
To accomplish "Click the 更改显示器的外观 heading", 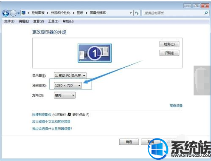I will point(49,32).
